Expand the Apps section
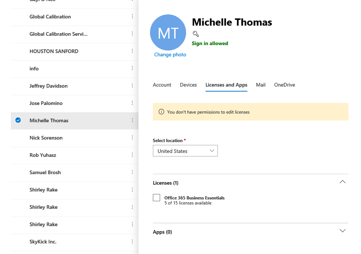Image resolution: width=361 pixels, height=254 pixels. tap(342, 231)
